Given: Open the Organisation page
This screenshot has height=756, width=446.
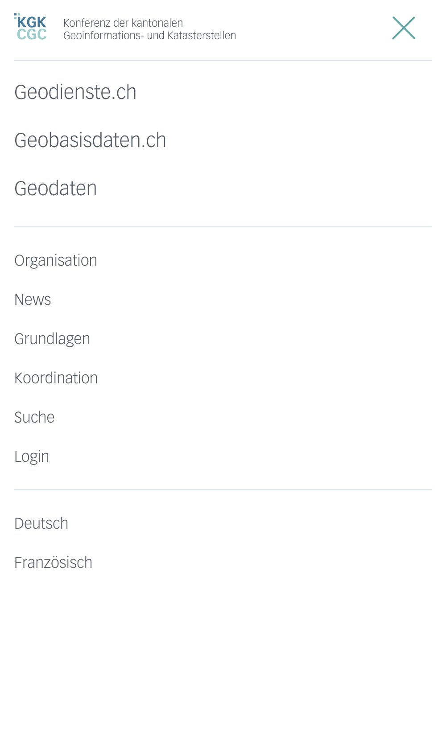Looking at the screenshot, I should [56, 260].
